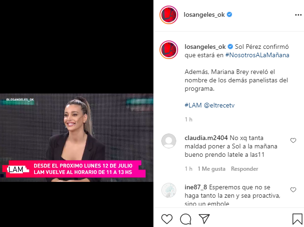View likes via '1 Me gusta'
304x227 pixels.
click(x=212, y=169)
